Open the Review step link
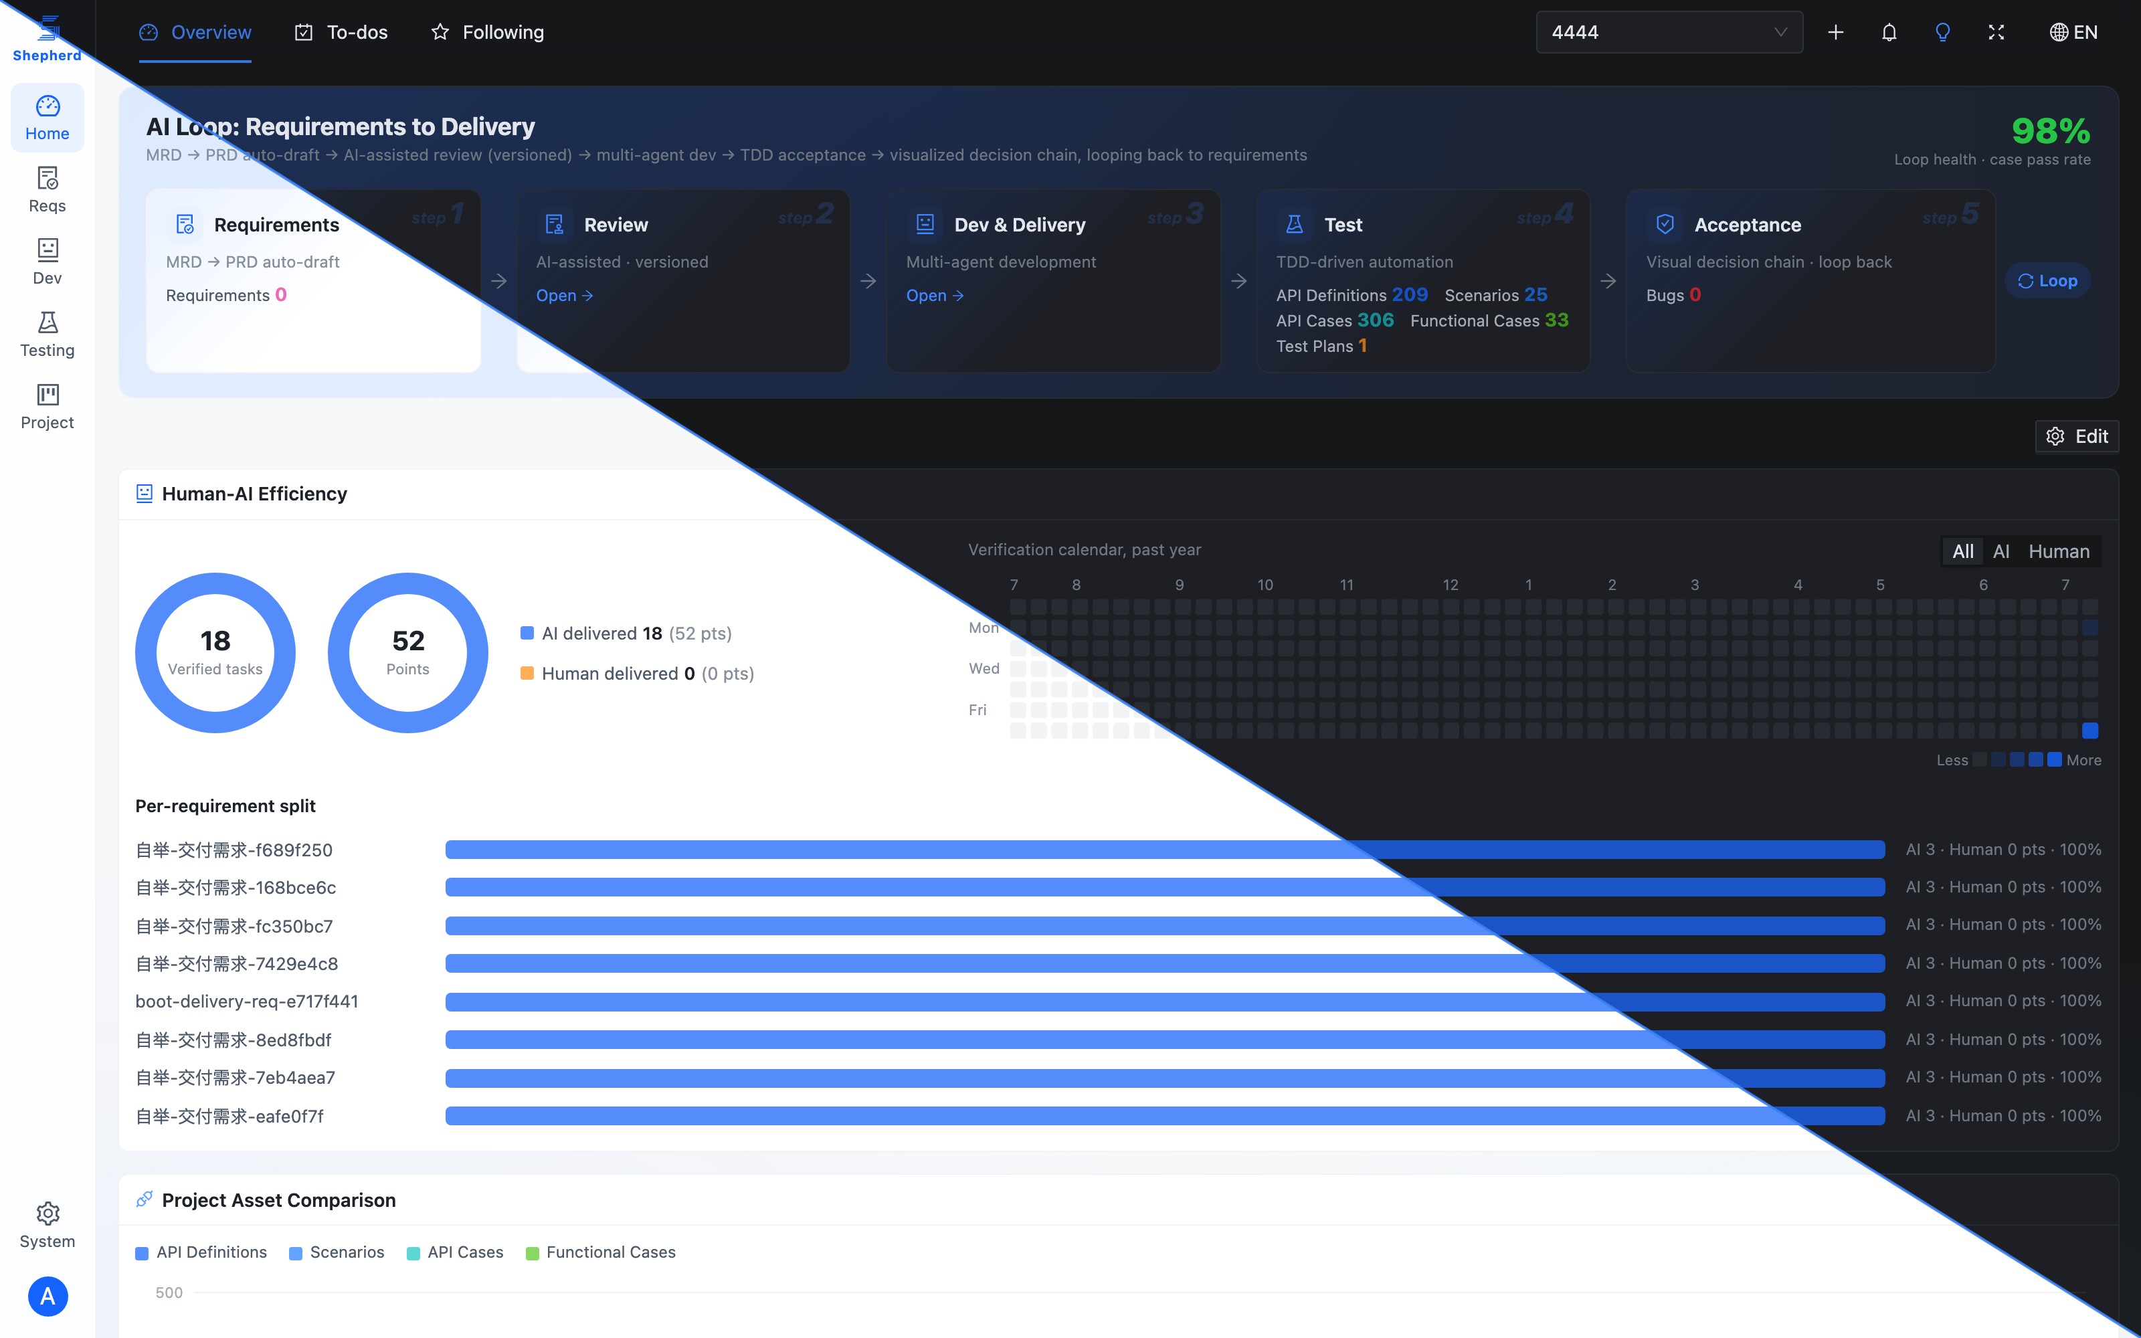 click(x=565, y=296)
